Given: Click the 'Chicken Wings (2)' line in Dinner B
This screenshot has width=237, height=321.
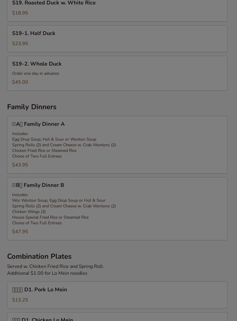Looking at the screenshot, I should (x=29, y=212).
